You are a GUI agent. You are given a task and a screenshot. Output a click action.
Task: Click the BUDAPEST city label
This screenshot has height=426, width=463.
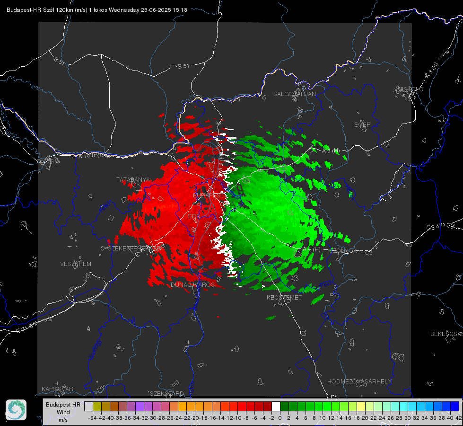point(209,195)
